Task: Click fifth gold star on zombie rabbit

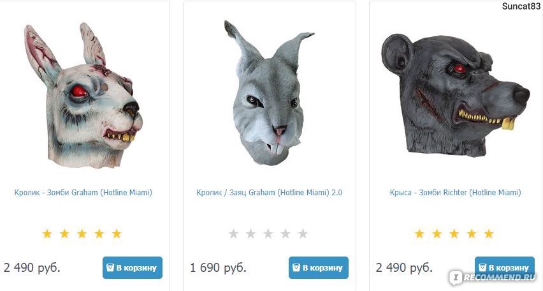Action: [x=117, y=234]
